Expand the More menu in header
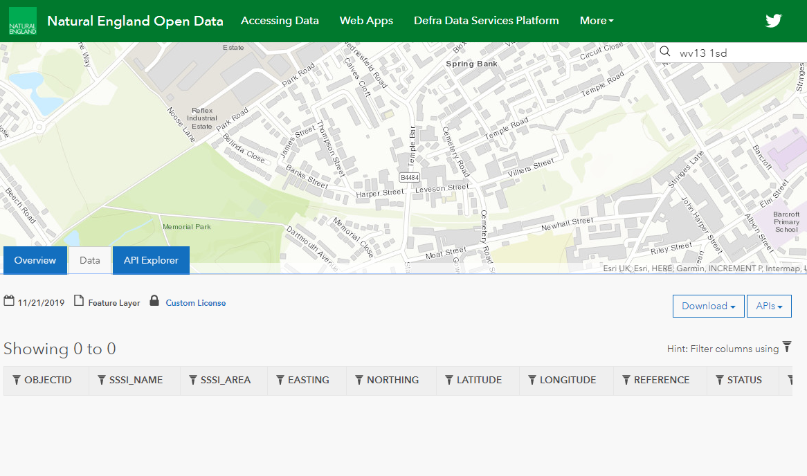 597,21
